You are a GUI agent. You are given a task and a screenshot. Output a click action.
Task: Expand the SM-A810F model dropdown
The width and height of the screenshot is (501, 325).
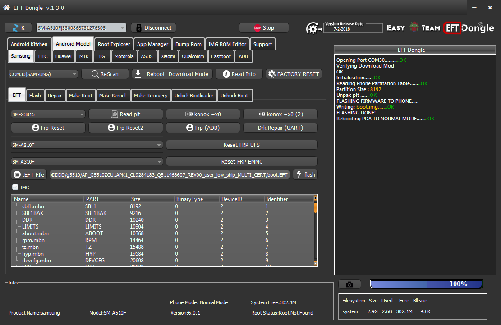(87, 145)
